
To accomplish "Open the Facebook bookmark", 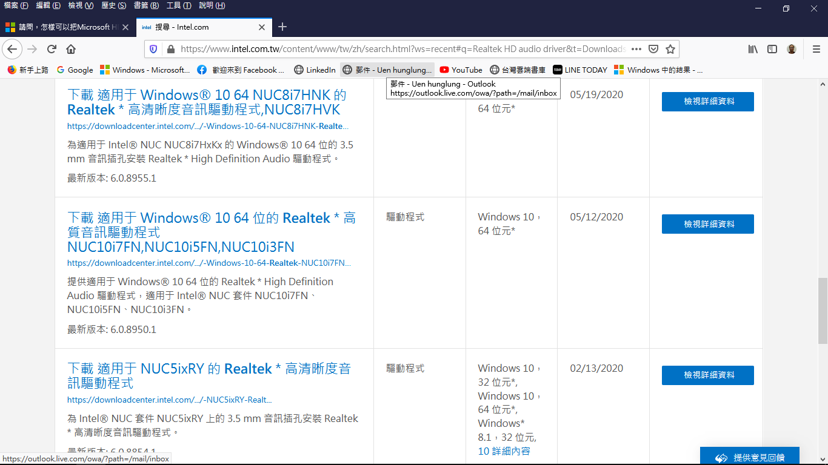I will point(241,70).
